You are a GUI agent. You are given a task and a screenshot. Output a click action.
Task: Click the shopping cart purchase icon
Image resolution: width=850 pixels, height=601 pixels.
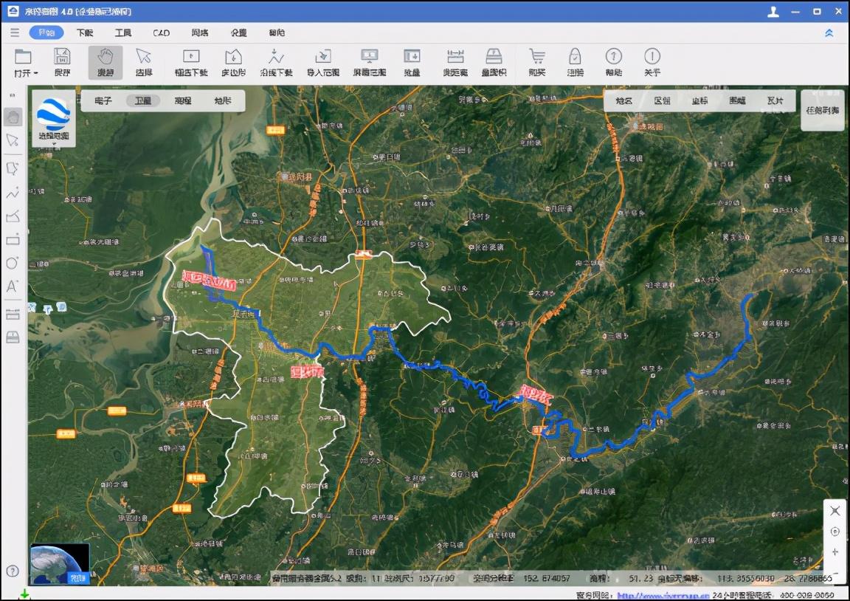point(537,56)
